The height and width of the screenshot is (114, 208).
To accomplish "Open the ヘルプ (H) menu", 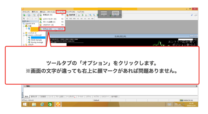I will click(x=81, y=12).
